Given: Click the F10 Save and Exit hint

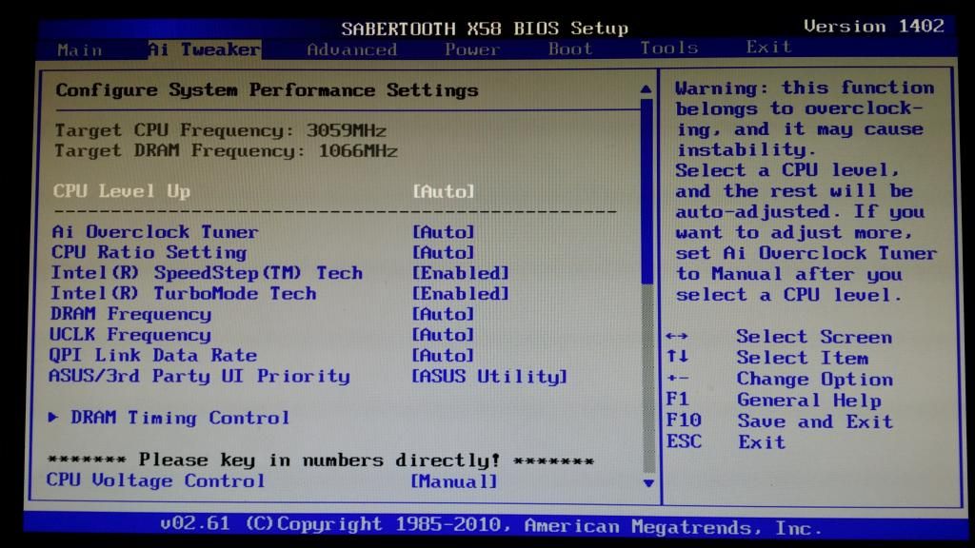Looking at the screenshot, I should pos(780,421).
